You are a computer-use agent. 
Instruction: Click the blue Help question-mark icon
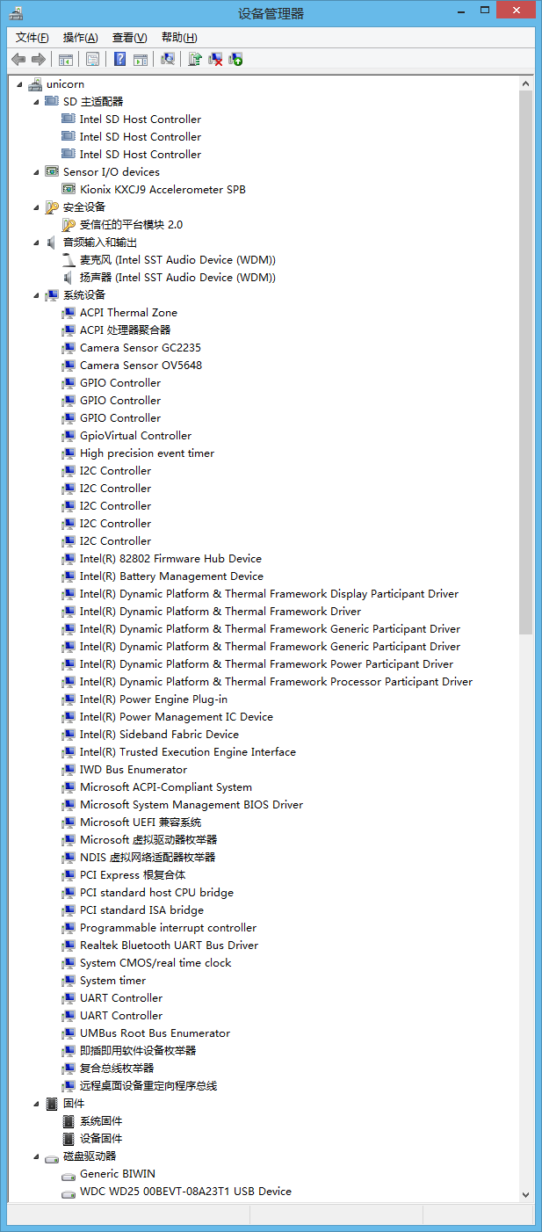[119, 59]
